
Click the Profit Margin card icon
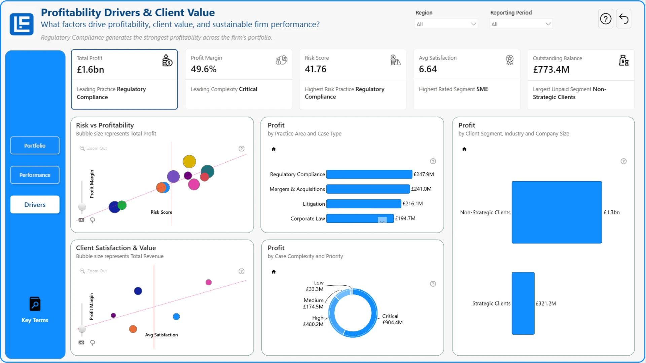pos(281,60)
